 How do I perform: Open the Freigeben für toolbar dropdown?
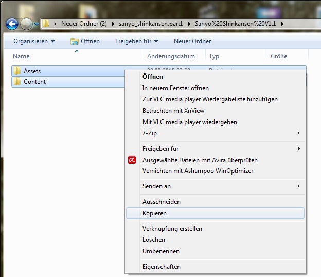tap(136, 41)
